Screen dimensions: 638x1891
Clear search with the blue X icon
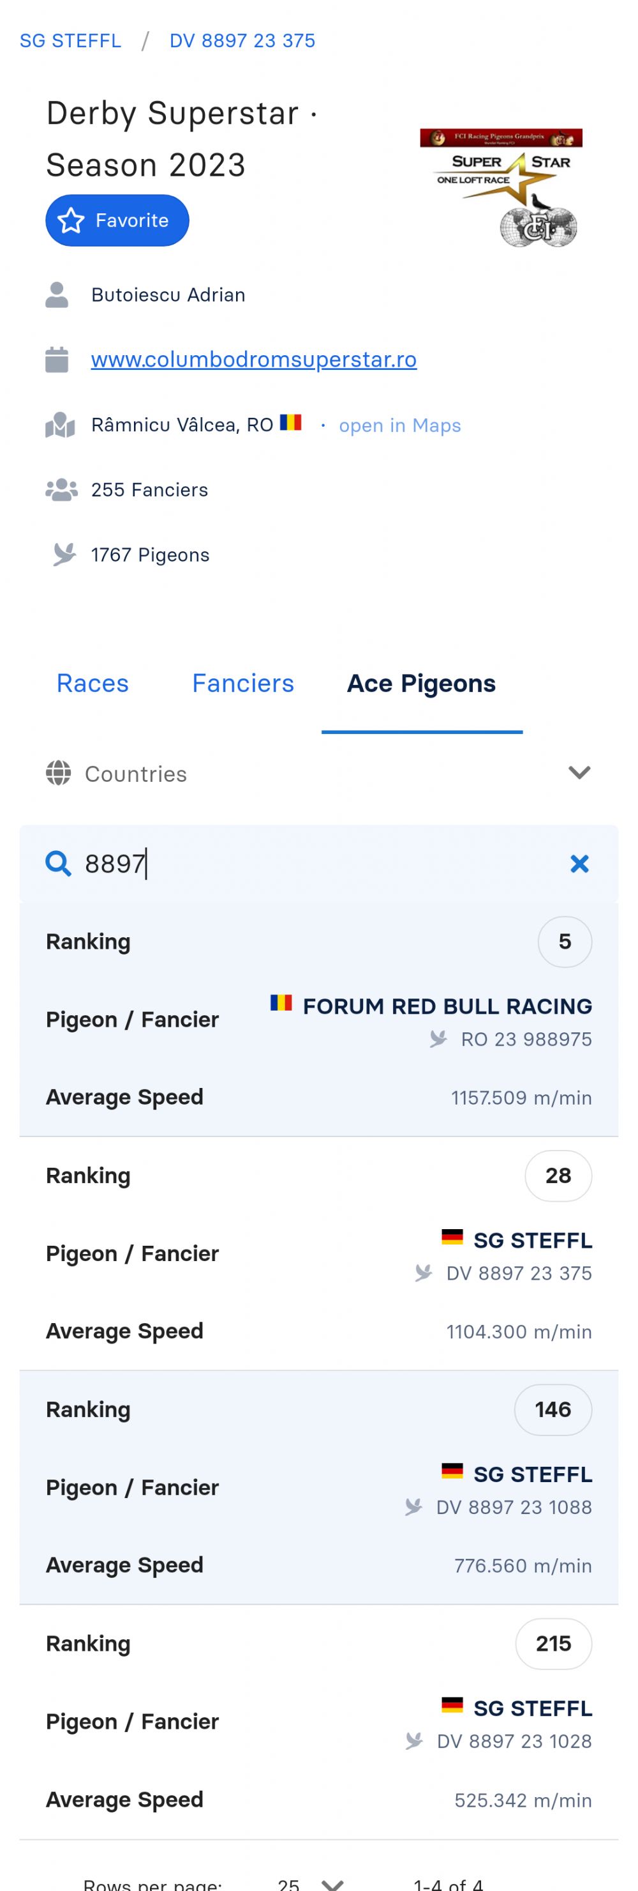coord(579,863)
